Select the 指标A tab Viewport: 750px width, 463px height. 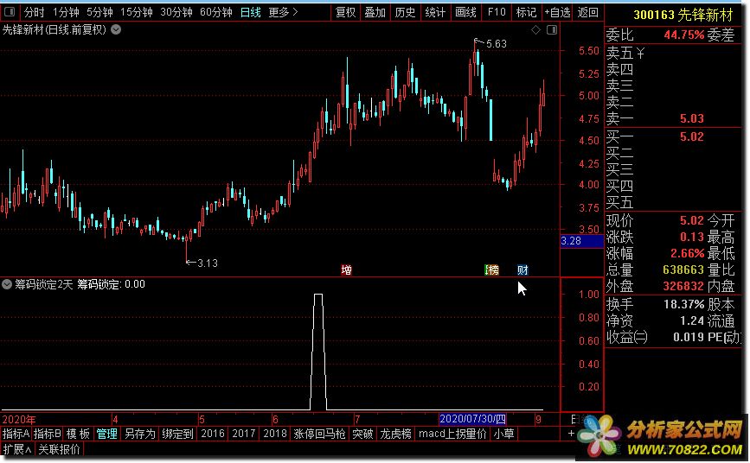tap(16, 434)
